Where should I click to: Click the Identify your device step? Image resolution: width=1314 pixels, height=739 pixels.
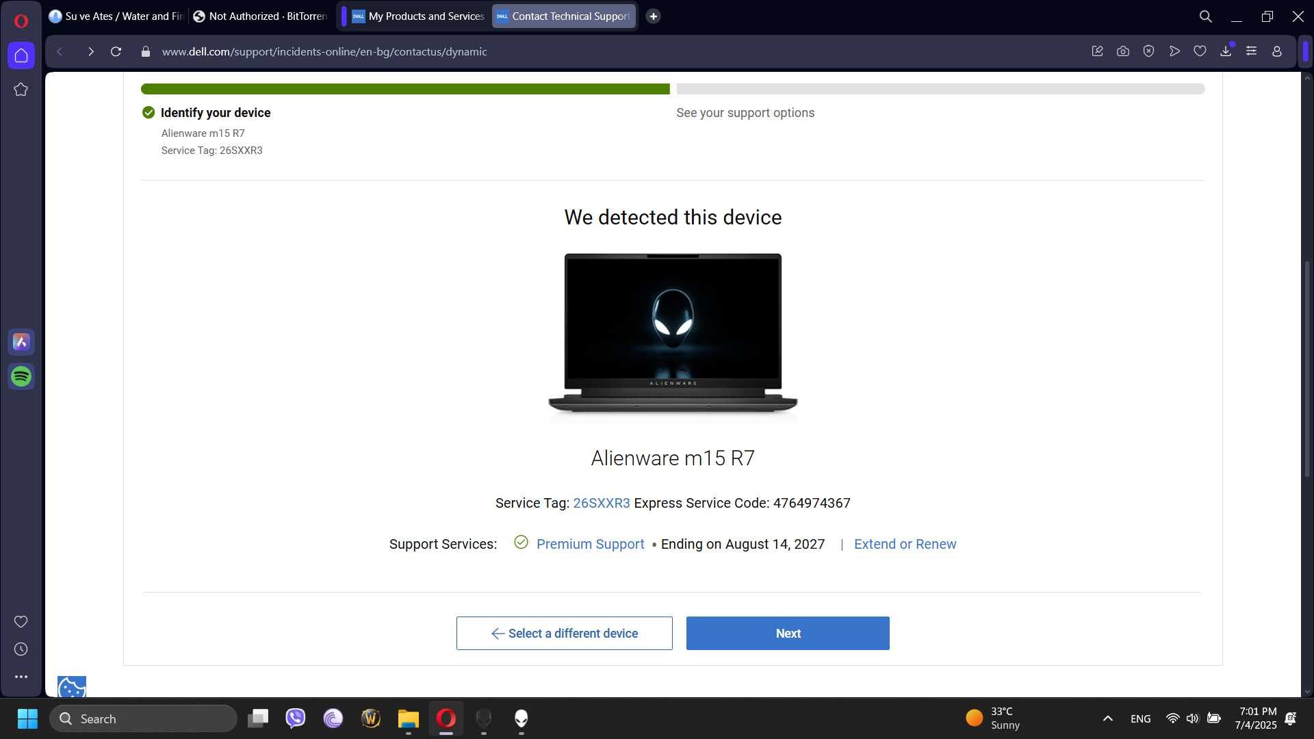coord(216,113)
